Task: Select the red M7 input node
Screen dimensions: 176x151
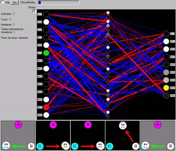Action: [46, 107]
